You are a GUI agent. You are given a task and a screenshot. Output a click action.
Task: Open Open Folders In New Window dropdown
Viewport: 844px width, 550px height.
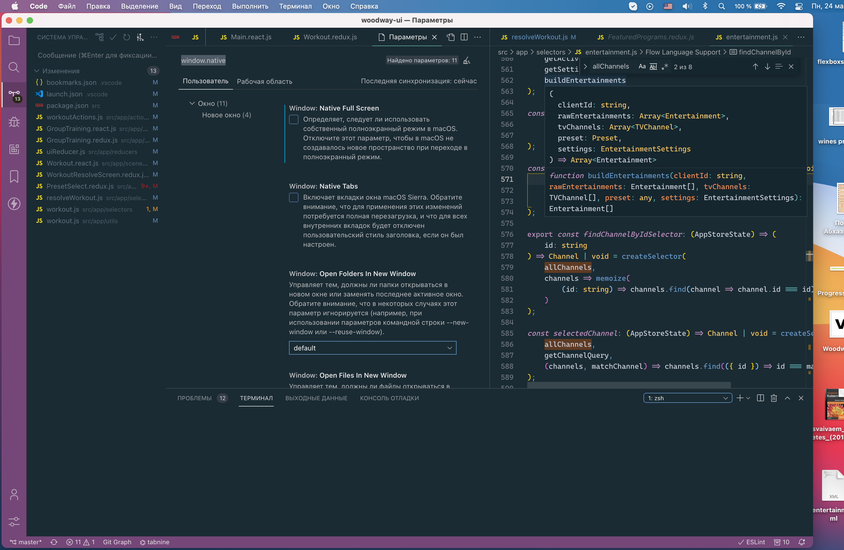tap(372, 348)
